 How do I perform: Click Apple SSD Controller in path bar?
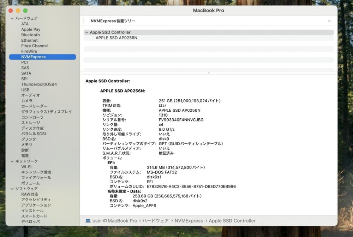[232, 221]
